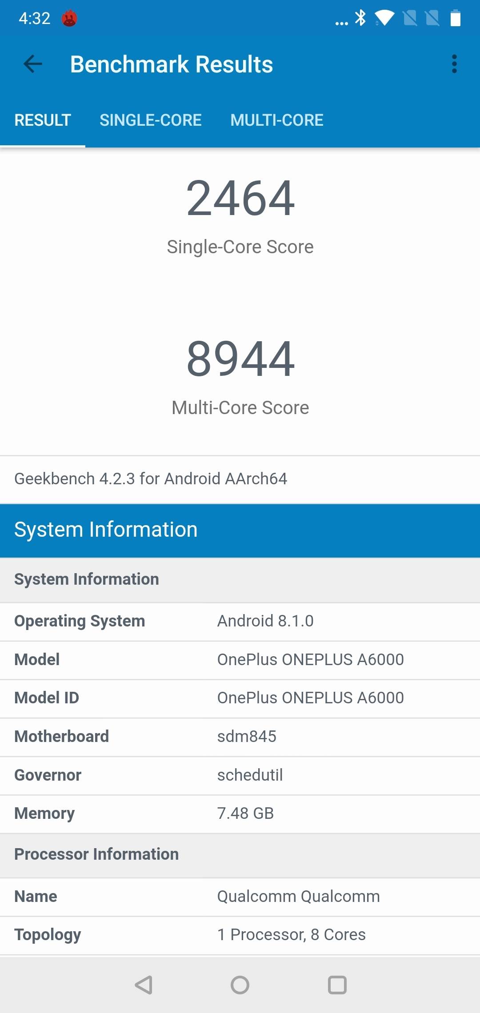Tap the Model ID row's ONEPLUS A6000 value

click(x=311, y=698)
